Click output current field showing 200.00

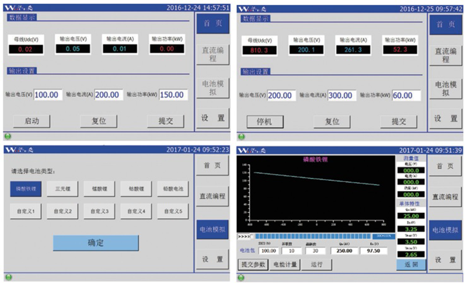(x=109, y=95)
